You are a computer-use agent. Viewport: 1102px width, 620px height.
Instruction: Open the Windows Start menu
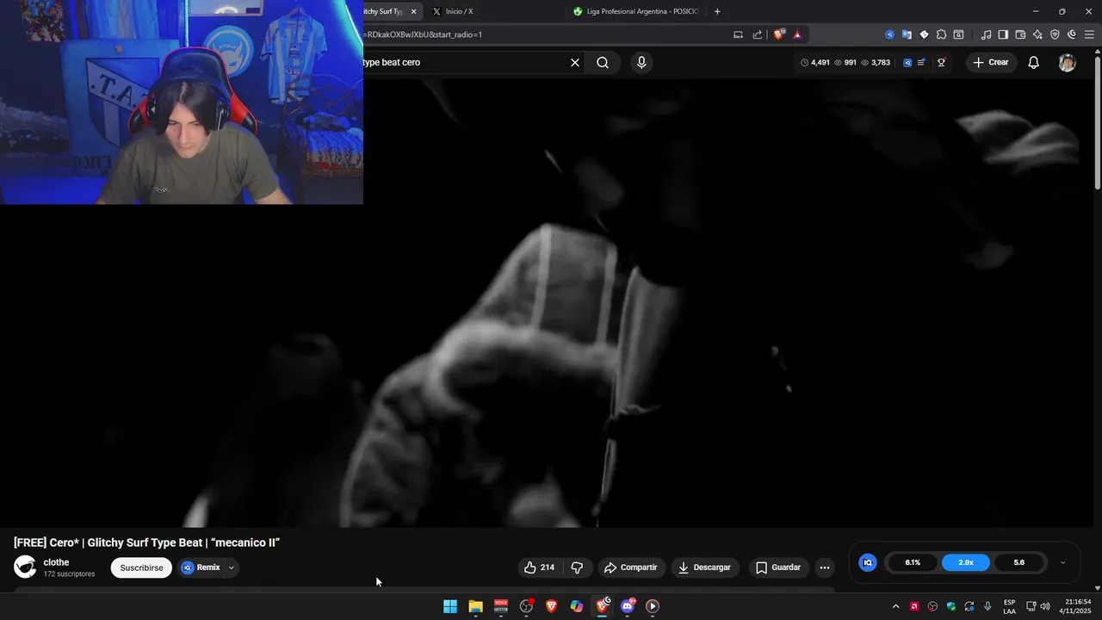click(450, 606)
